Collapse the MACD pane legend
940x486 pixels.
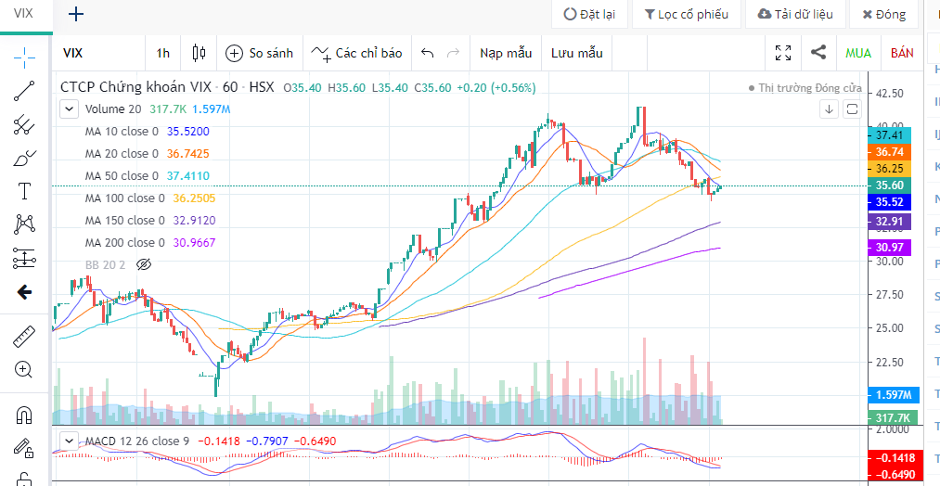[x=69, y=441]
